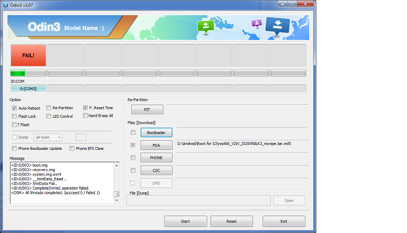Click the Reset button
The width and height of the screenshot is (407, 233).
(x=232, y=221)
